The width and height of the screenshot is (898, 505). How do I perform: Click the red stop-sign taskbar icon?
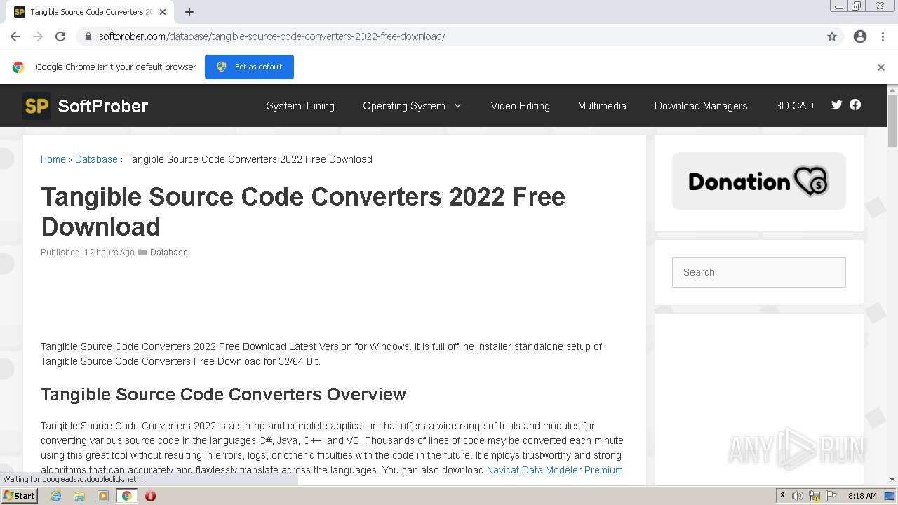coord(150,496)
